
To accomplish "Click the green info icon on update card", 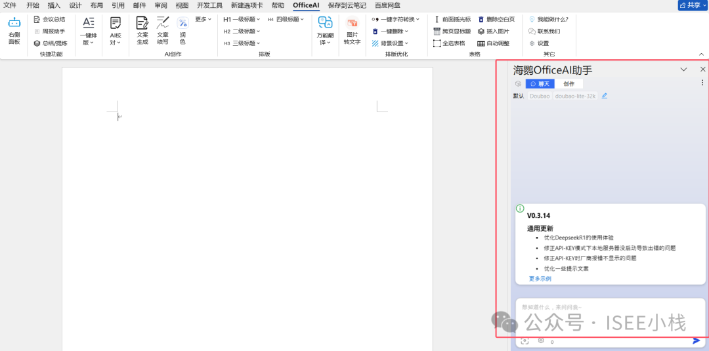I will [520, 208].
